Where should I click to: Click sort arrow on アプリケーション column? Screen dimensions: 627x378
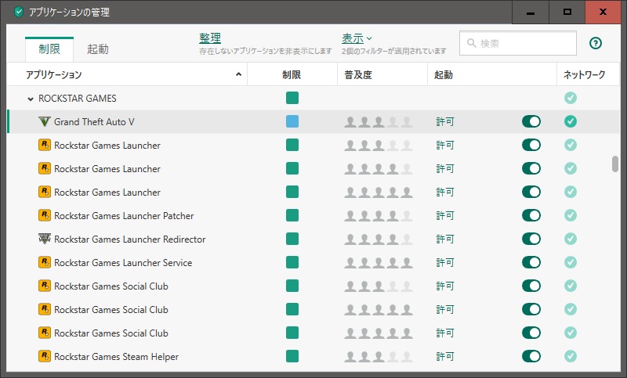[x=239, y=74]
